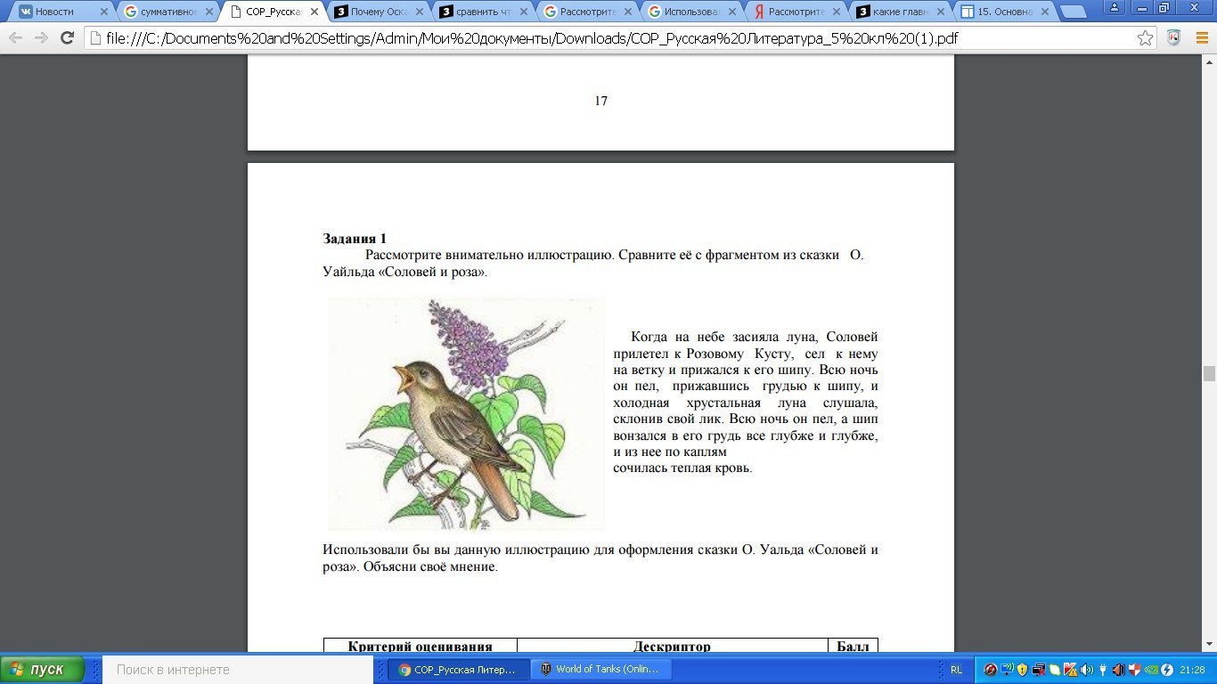
Task: Close the Новости tab
Action: pyautogui.click(x=104, y=12)
